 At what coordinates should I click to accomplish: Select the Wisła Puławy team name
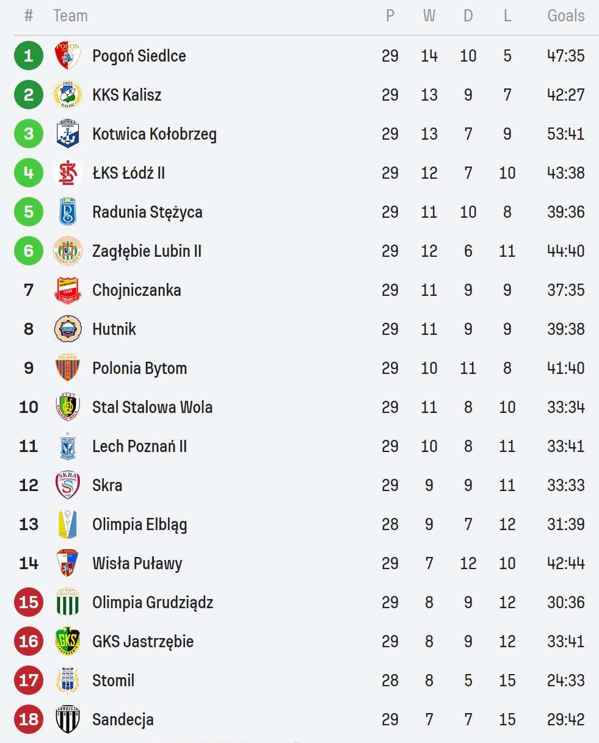pyautogui.click(x=137, y=563)
